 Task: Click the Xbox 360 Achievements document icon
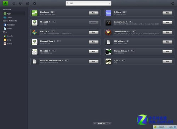pyautogui.click(x=35, y=61)
